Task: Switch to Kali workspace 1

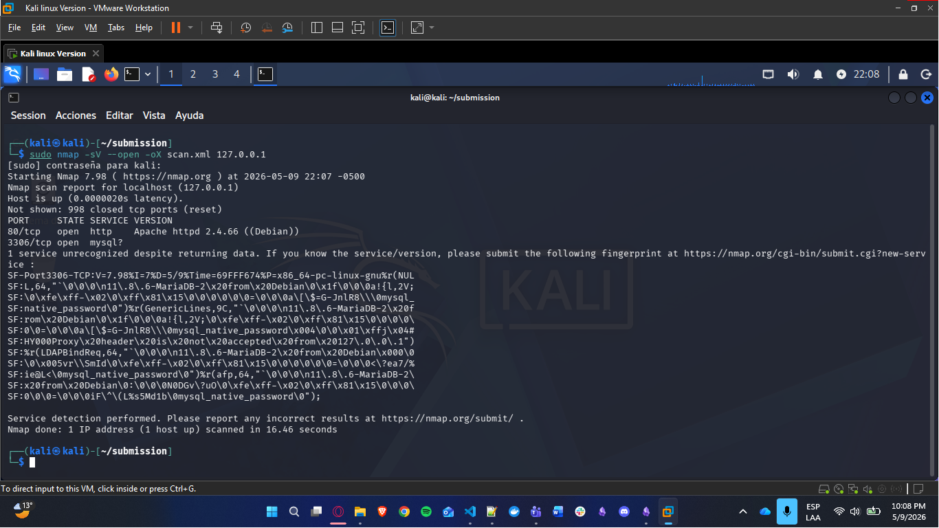Action: click(x=171, y=74)
